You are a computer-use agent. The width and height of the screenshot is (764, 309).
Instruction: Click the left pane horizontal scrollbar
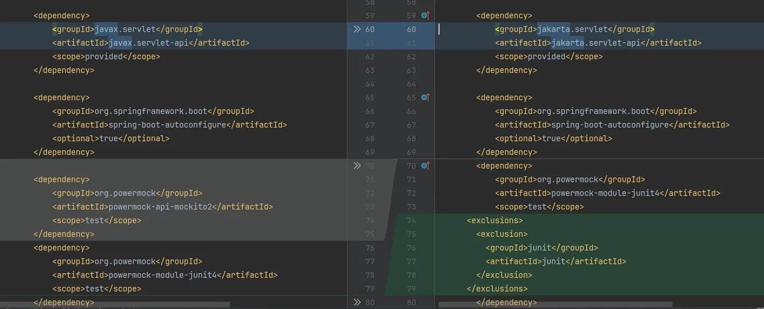(115, 305)
